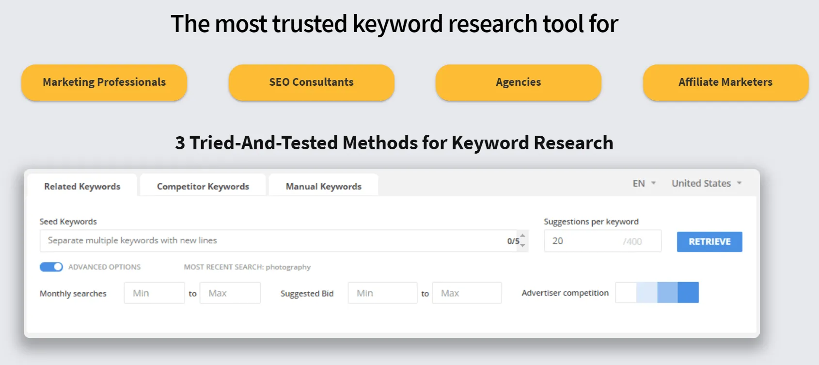
Task: Click the SEO Consultants button
Action: pos(311,82)
